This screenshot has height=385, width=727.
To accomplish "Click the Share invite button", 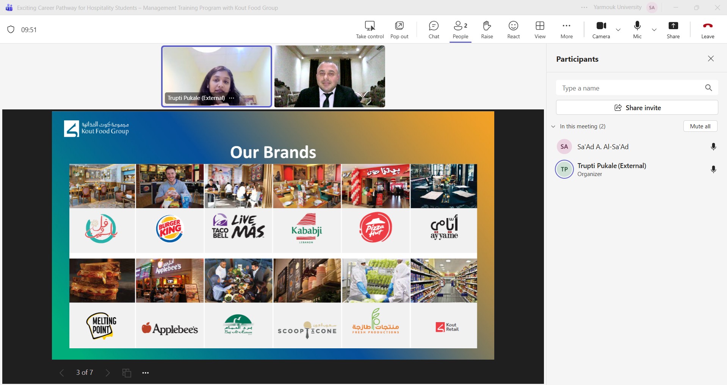I will (637, 108).
